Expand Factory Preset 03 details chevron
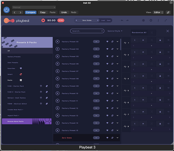The image size is (174, 151). click(117, 42)
